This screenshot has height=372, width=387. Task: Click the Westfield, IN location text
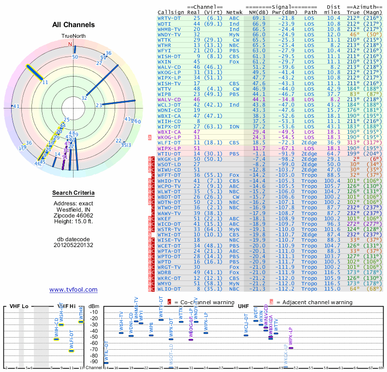pos(74,209)
